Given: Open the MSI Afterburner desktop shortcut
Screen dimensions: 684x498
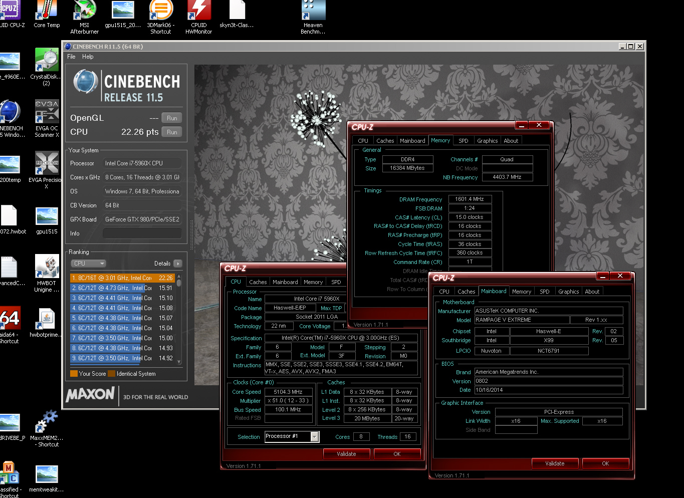Looking at the screenshot, I should click(x=84, y=17).
